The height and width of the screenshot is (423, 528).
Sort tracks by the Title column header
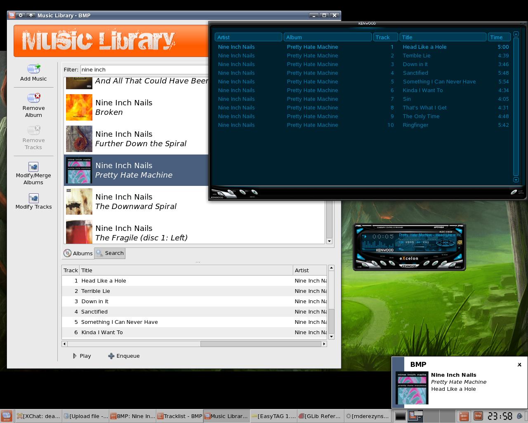pyautogui.click(x=186, y=270)
